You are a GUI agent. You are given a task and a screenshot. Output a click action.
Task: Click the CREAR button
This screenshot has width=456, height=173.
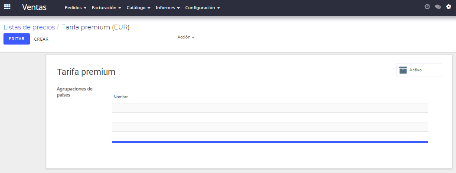point(41,39)
